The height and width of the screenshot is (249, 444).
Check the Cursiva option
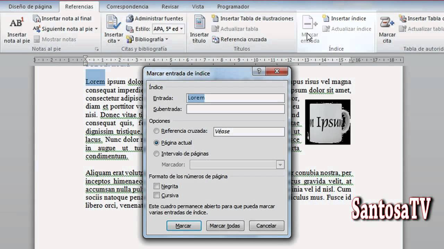(x=157, y=195)
